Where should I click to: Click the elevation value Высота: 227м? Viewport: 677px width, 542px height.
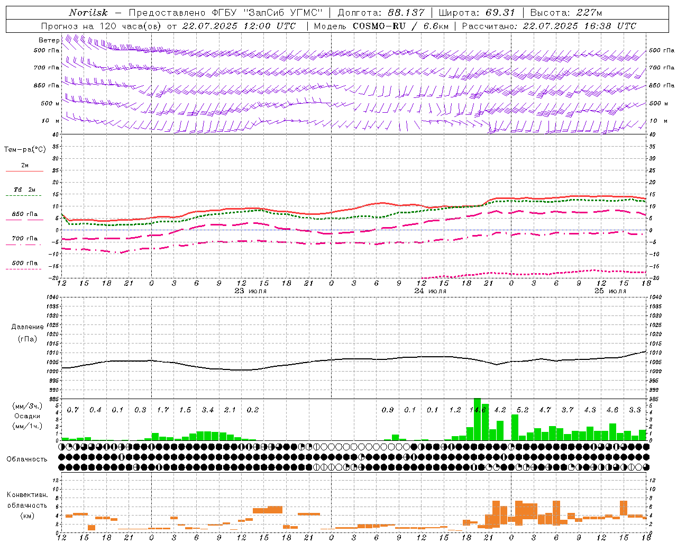[566, 13]
